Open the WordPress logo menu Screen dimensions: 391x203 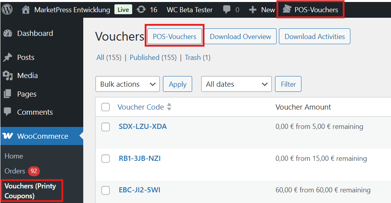tap(7, 9)
